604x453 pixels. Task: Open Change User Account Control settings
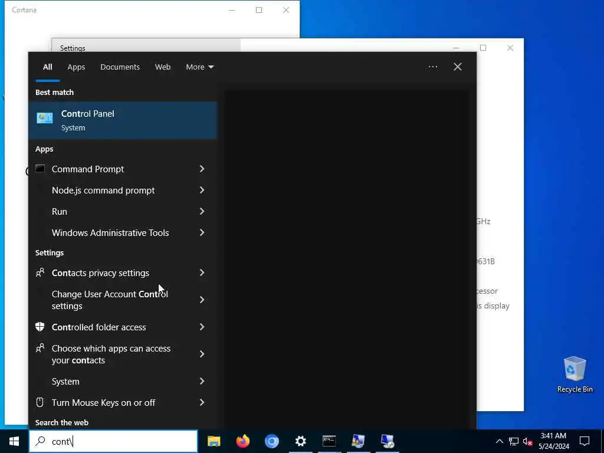tap(110, 300)
